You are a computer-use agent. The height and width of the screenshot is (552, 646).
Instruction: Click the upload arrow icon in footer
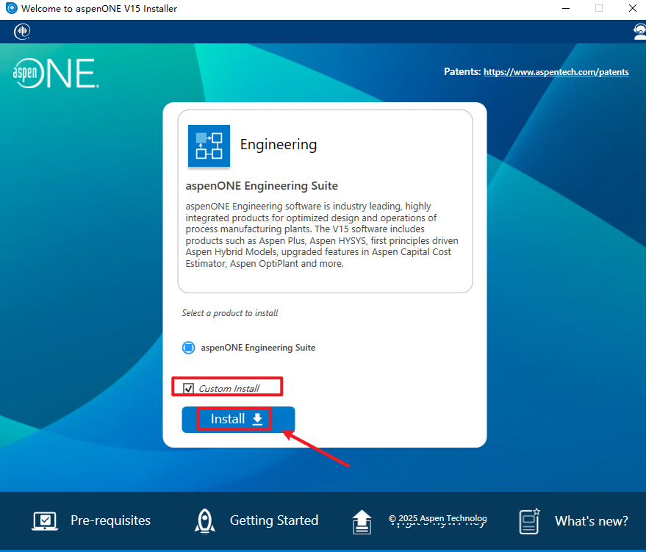pos(362,521)
